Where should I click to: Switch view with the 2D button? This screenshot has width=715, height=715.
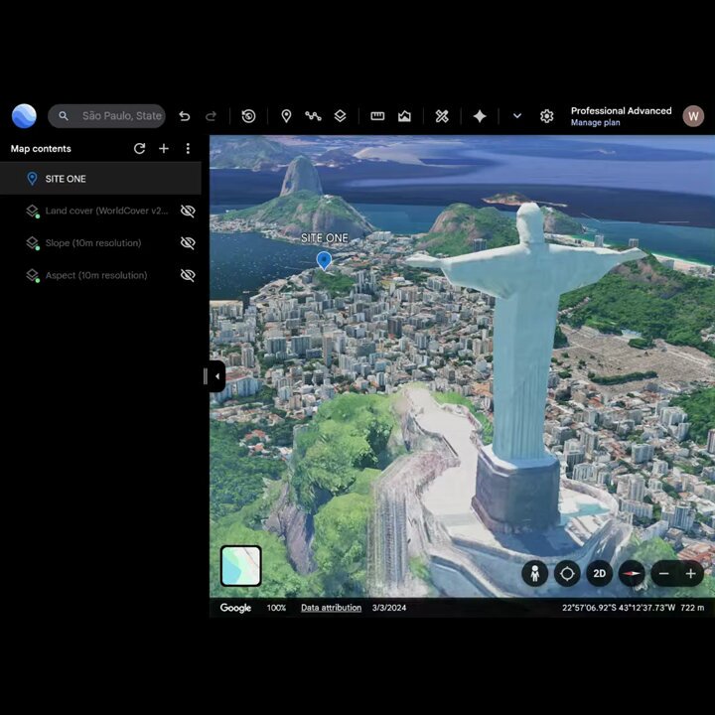599,573
